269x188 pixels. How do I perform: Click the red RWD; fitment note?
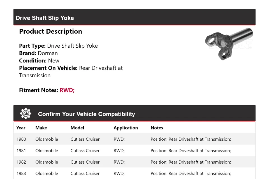coord(67,90)
